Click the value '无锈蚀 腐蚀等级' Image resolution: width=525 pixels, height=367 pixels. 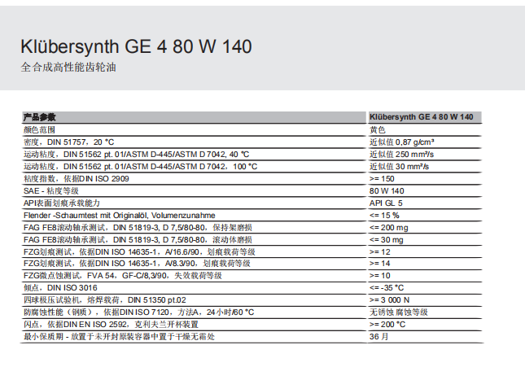coord(399,312)
